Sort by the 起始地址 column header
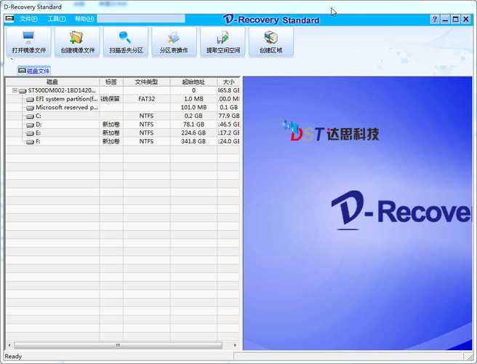This screenshot has width=477, height=364. (x=193, y=82)
